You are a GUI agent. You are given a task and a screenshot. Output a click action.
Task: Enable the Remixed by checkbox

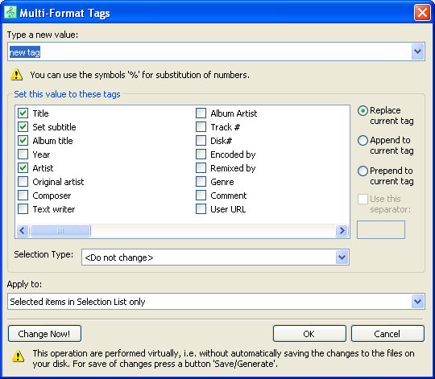(x=201, y=168)
